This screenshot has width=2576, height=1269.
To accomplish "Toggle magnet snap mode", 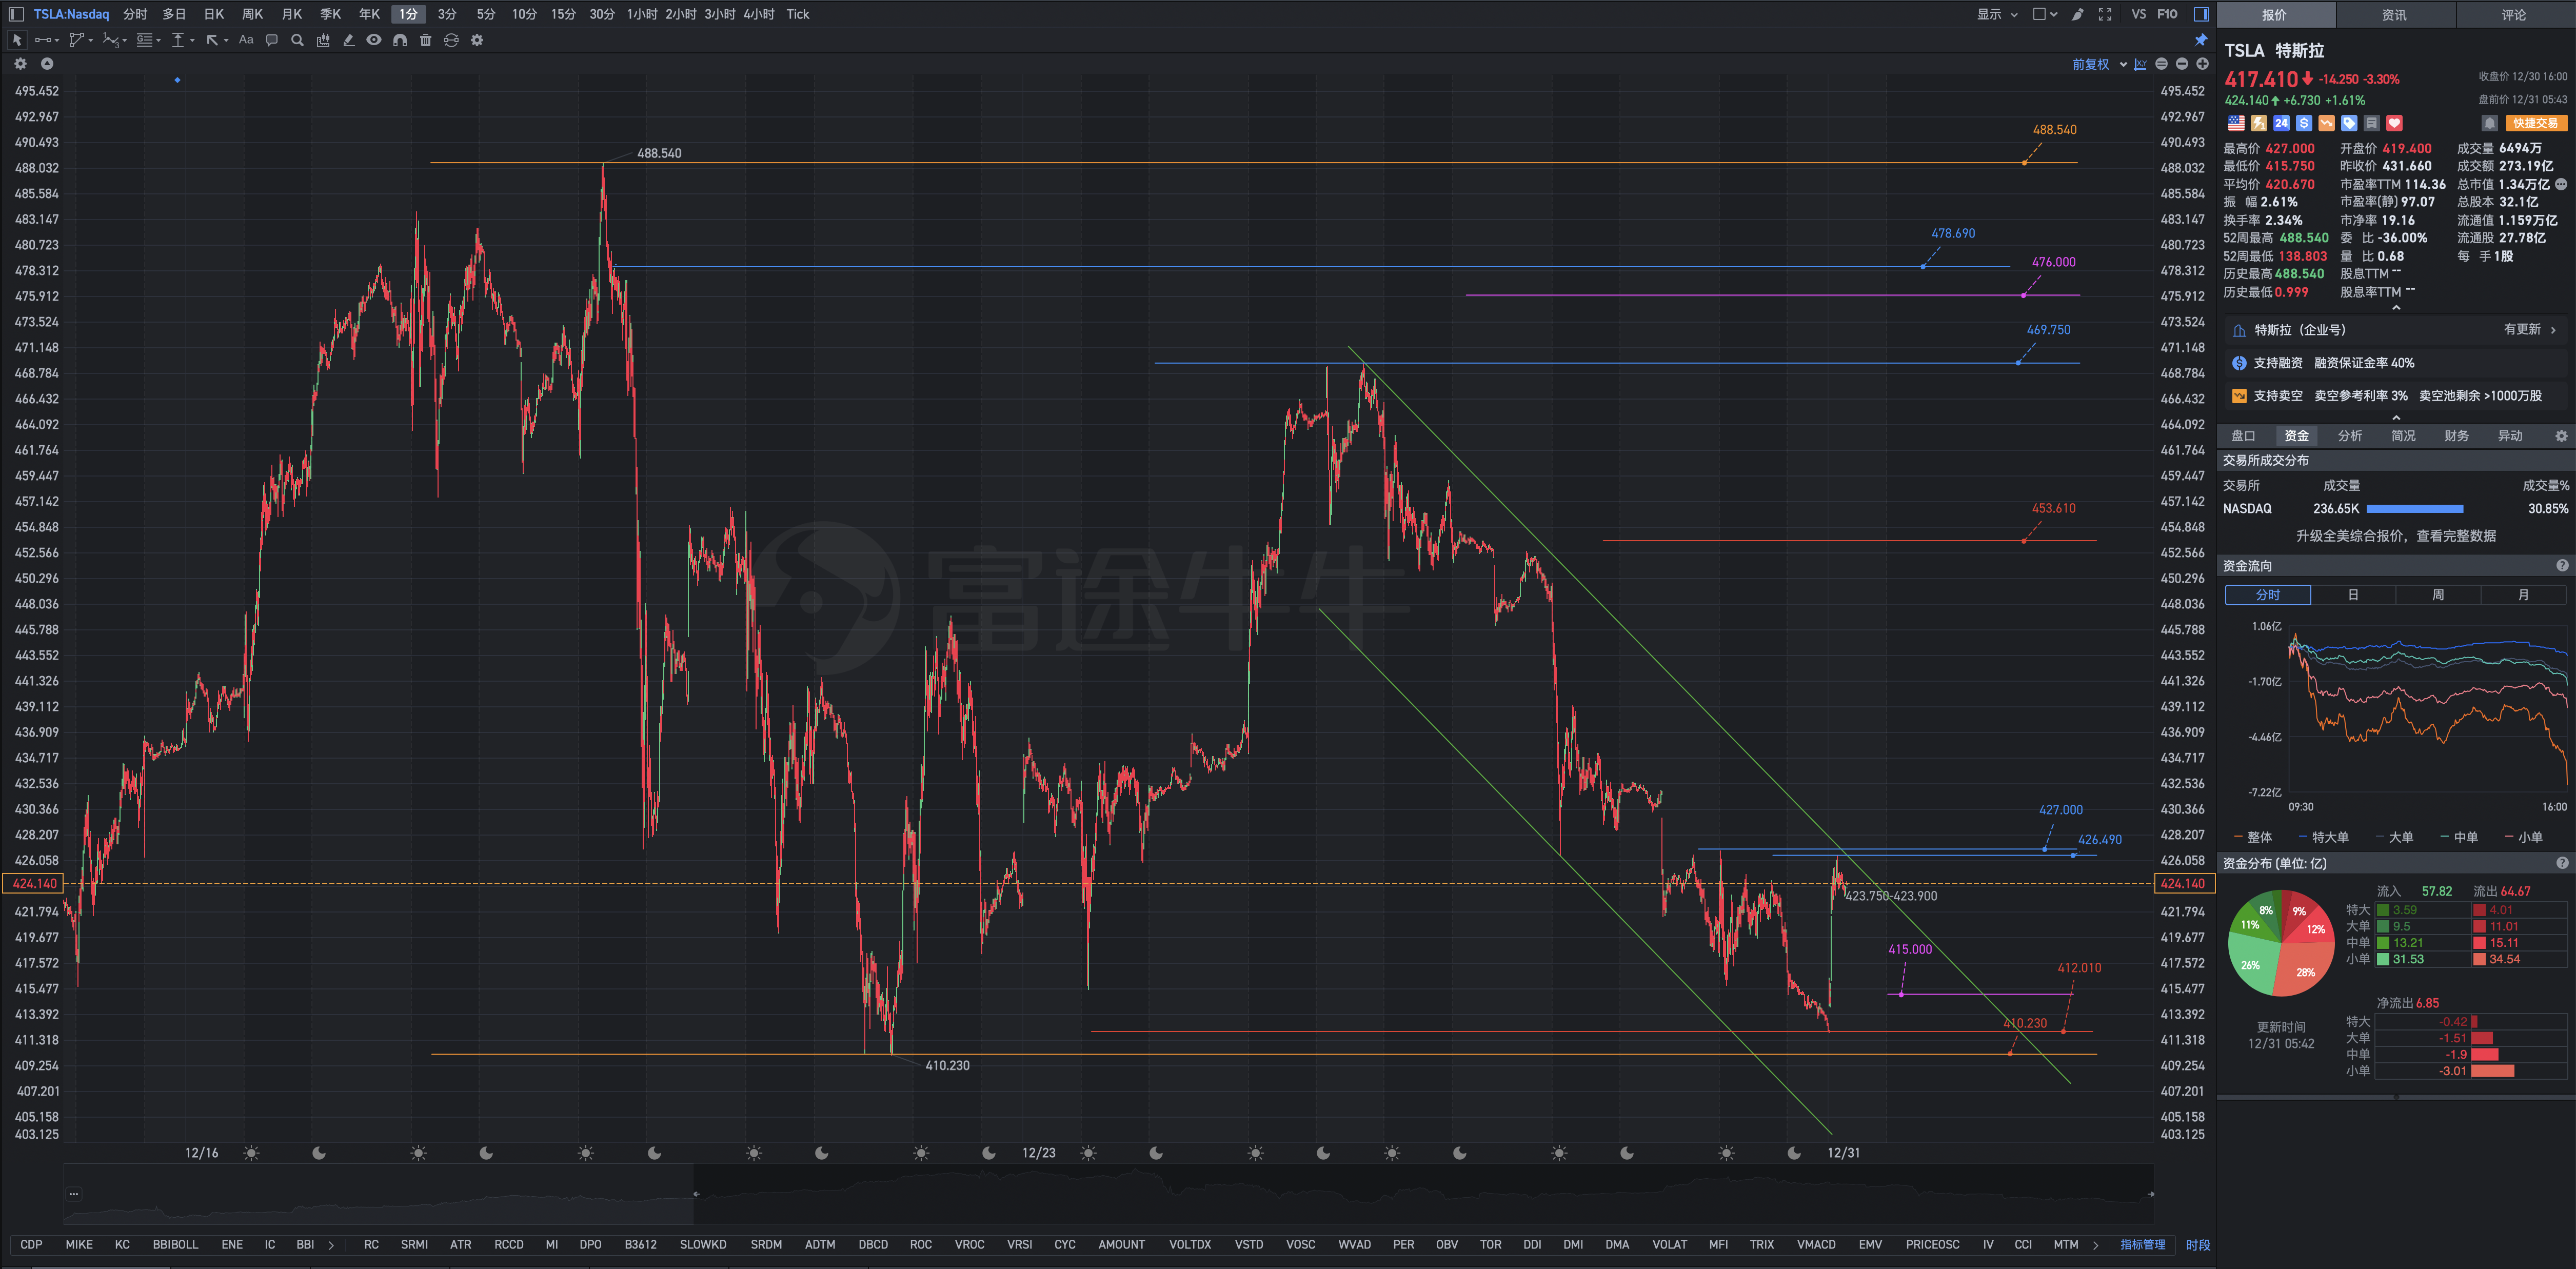I will (400, 40).
